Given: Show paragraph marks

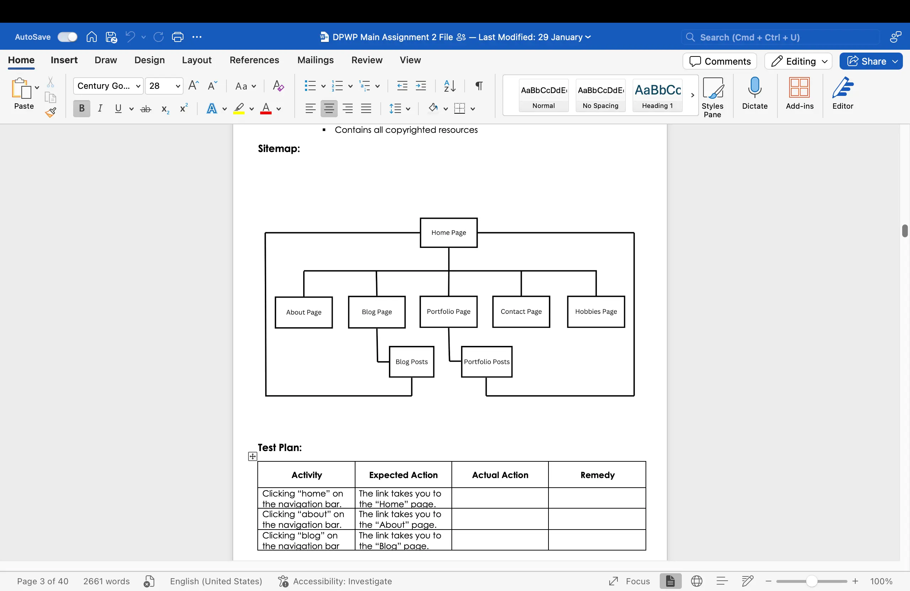Looking at the screenshot, I should click(x=479, y=86).
